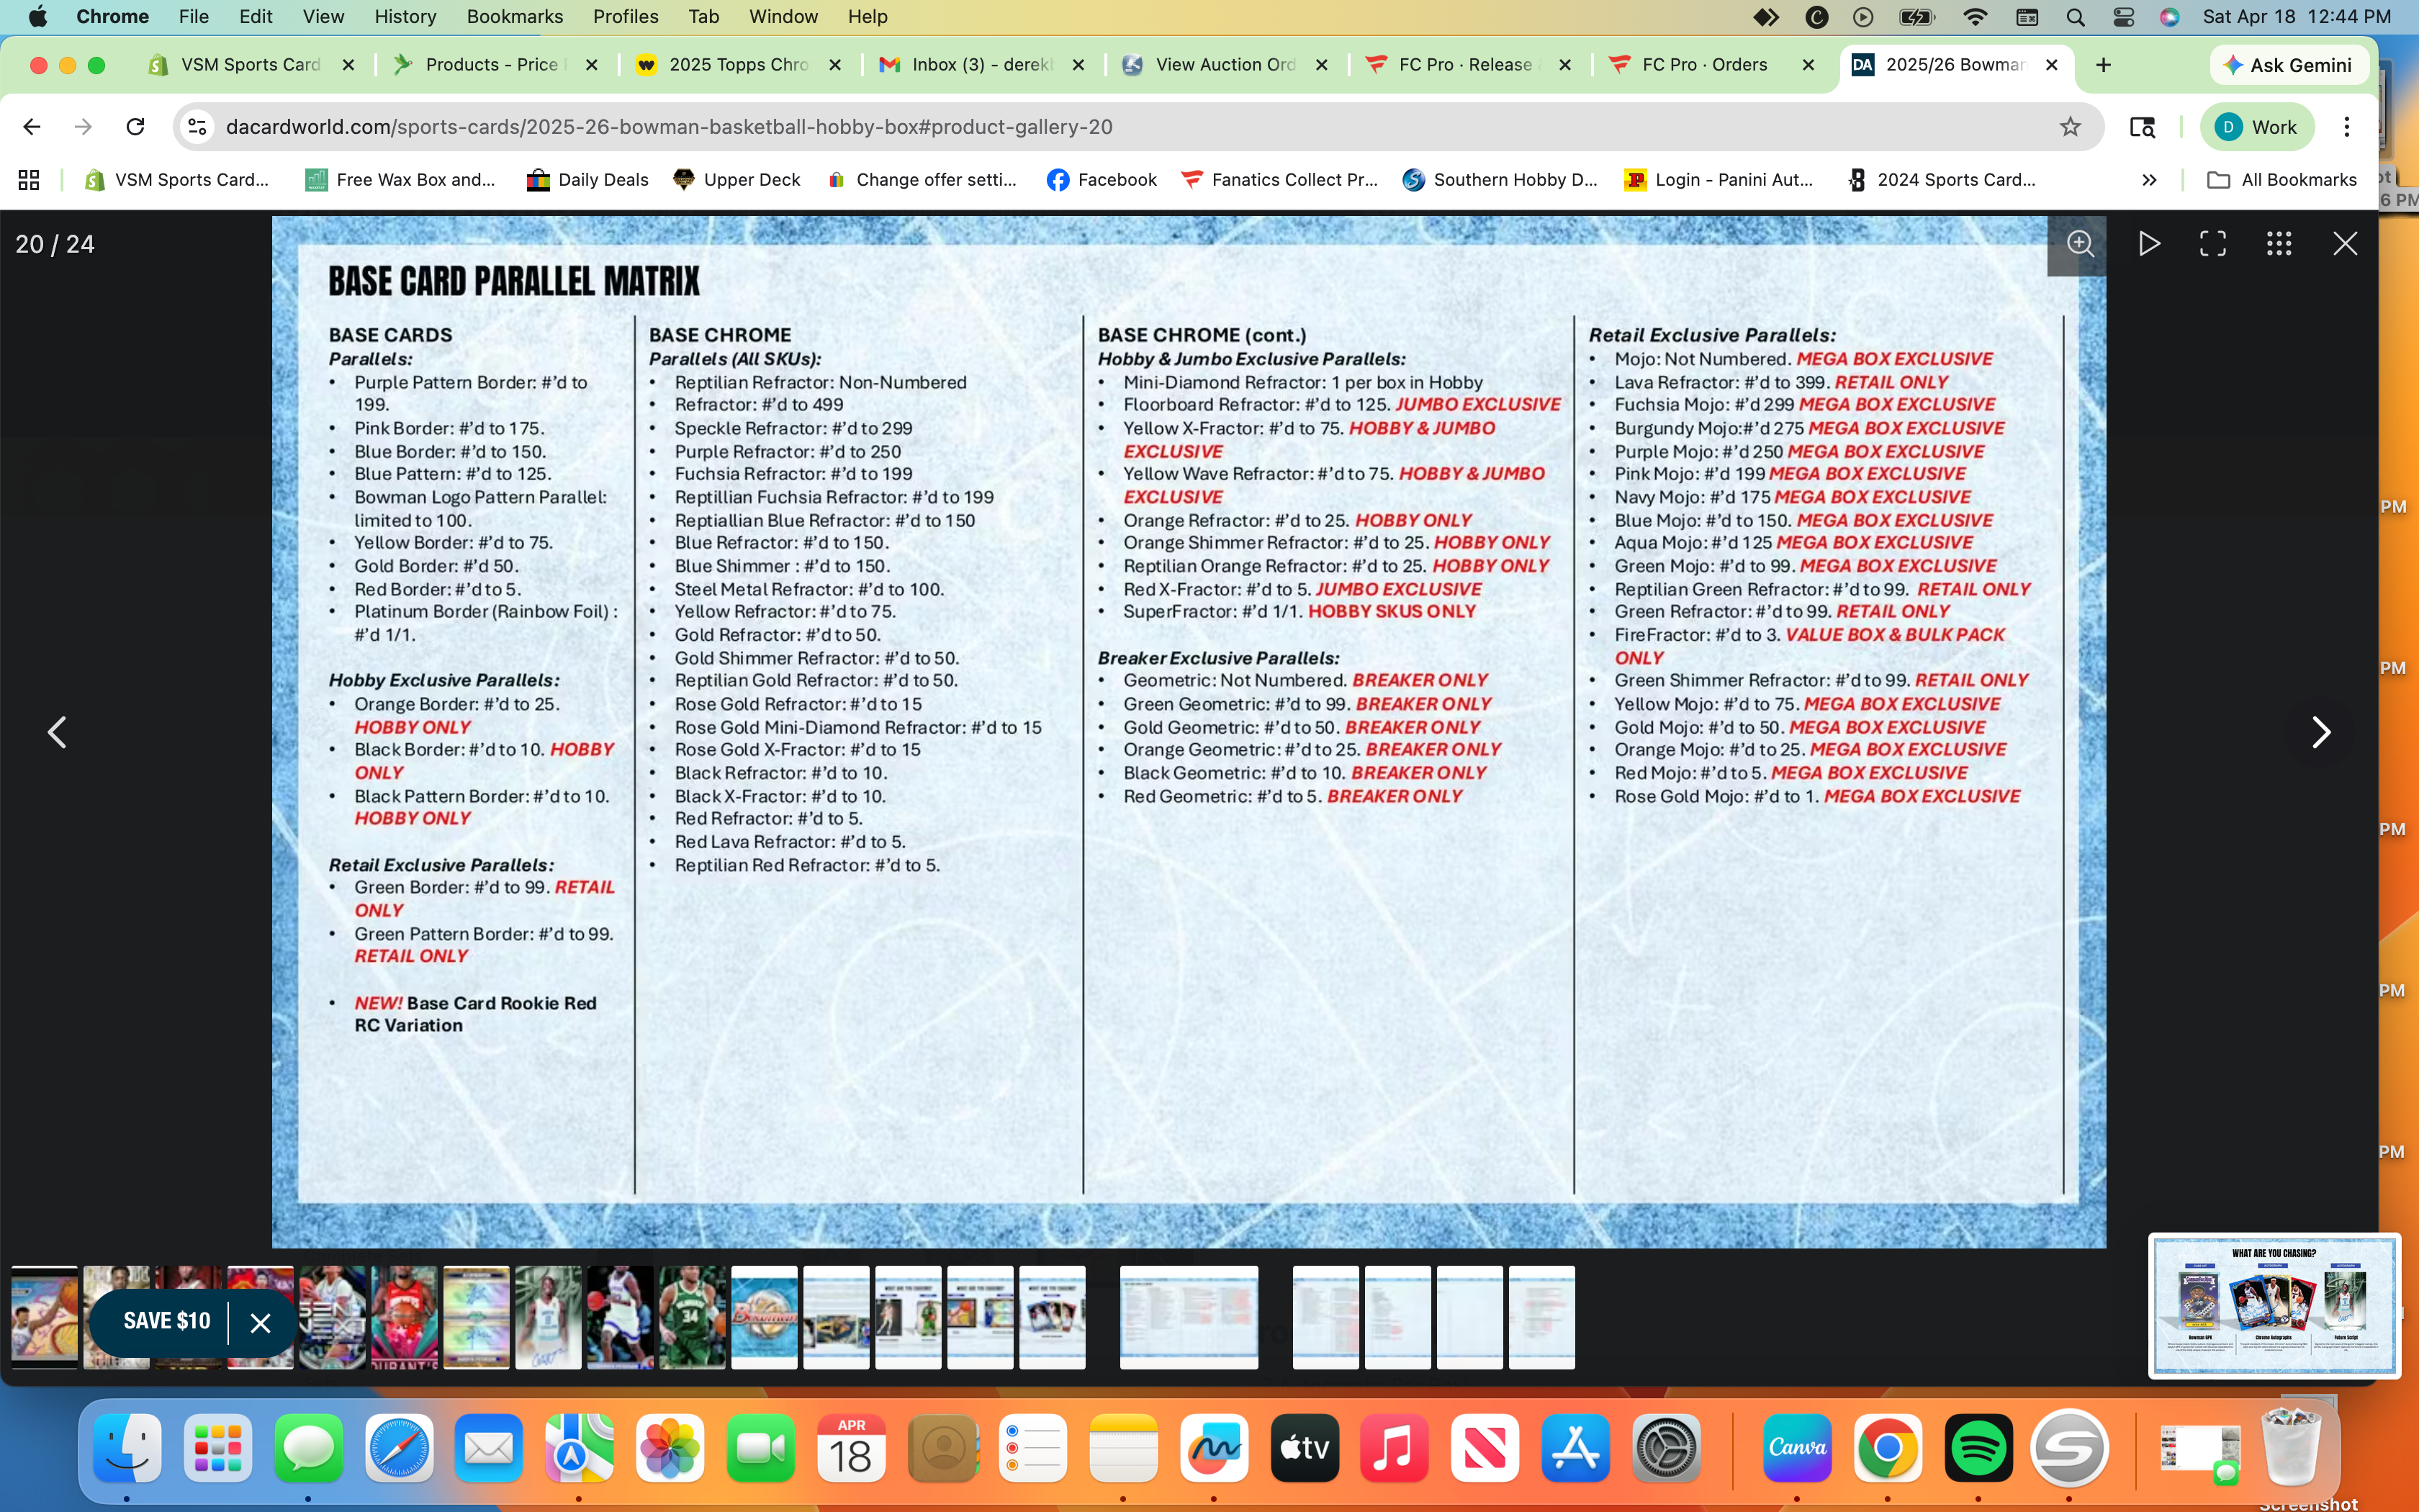The width and height of the screenshot is (2419, 1512).
Task: Open a new browser tab
Action: (2103, 65)
